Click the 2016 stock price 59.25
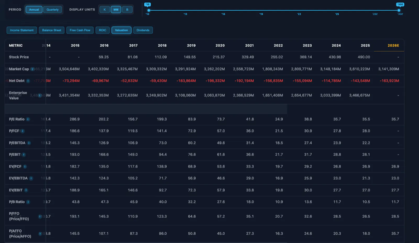 [104, 57]
